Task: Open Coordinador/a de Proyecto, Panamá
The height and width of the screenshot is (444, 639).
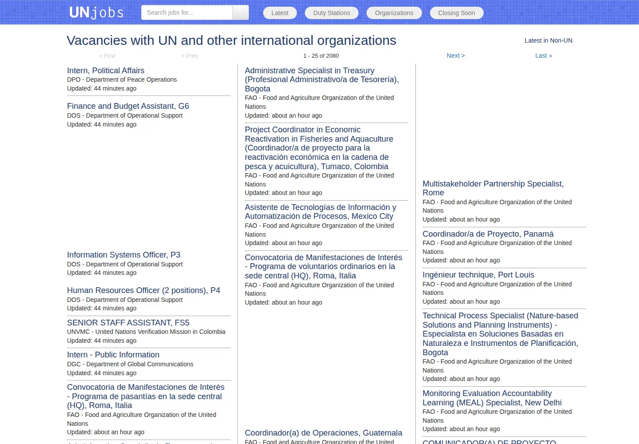Action: [488, 234]
